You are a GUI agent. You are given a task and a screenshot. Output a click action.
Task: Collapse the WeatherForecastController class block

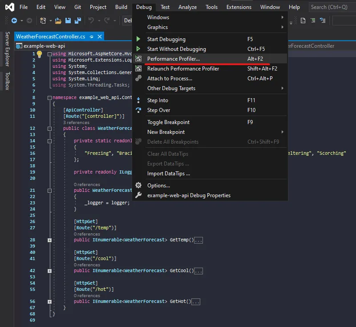49,129
